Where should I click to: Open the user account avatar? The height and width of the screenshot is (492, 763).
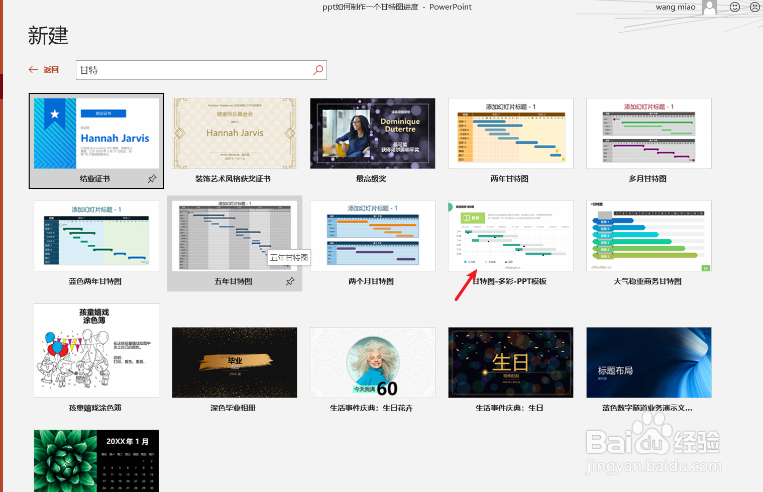pyautogui.click(x=710, y=7)
